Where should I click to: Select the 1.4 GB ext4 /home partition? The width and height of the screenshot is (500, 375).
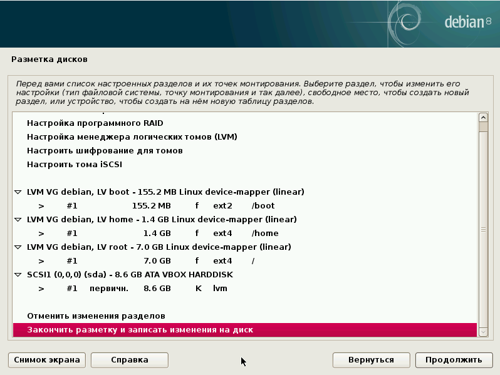pos(157,234)
